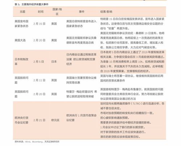The width and height of the screenshot is (181, 146).
Task: Click the table title 表3：主要海外经济体重大事件
Action: point(31,4)
